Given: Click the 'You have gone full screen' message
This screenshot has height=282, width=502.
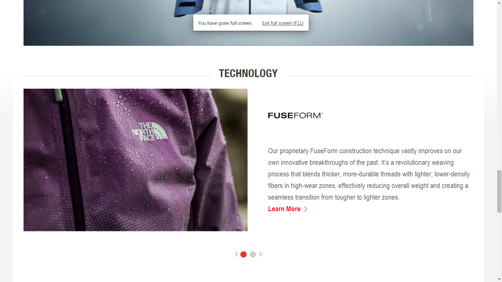Looking at the screenshot, I should (x=225, y=23).
